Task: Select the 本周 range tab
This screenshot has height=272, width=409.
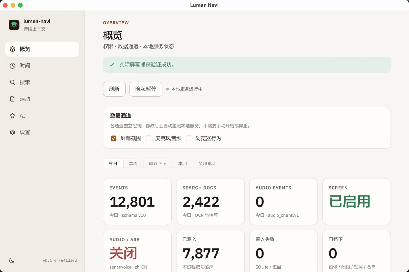Action: pos(133,163)
